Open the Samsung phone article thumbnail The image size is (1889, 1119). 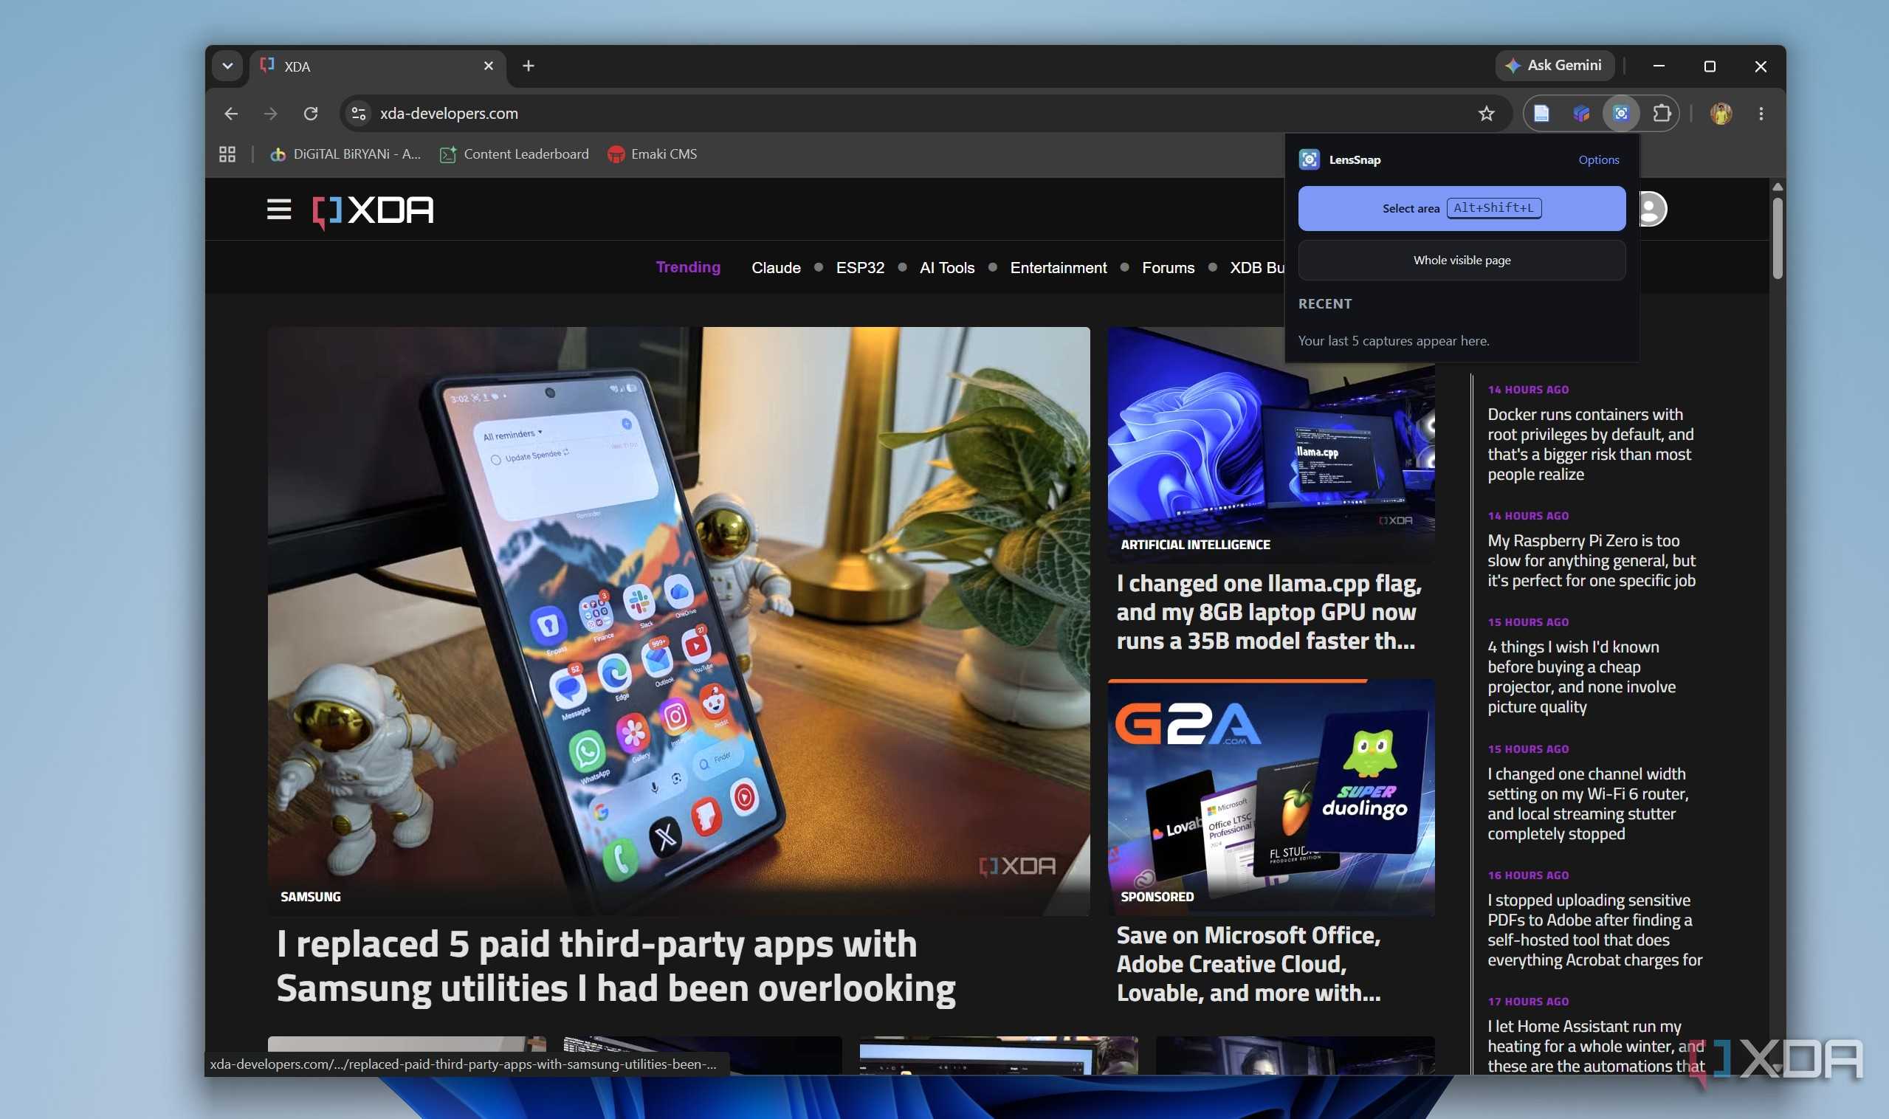pos(678,621)
